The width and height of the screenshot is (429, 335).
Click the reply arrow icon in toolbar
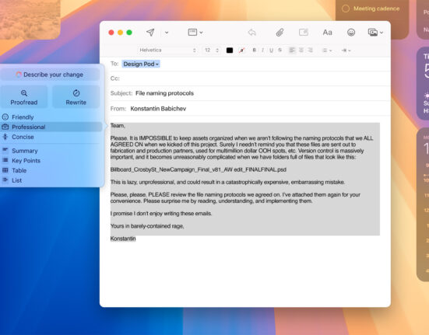[252, 33]
